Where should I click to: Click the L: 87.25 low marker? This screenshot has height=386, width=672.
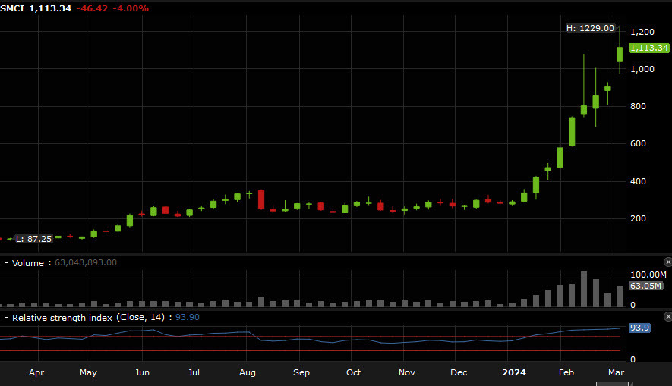tap(33, 238)
